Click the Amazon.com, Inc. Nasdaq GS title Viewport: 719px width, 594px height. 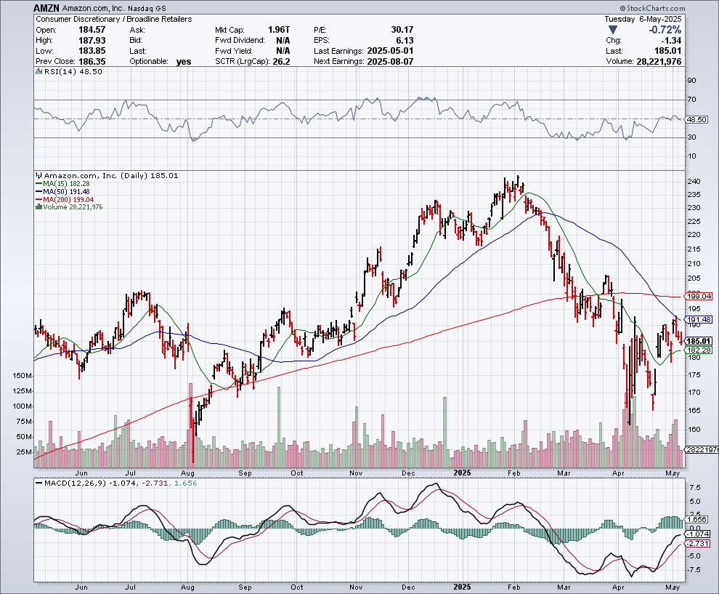pos(114,8)
